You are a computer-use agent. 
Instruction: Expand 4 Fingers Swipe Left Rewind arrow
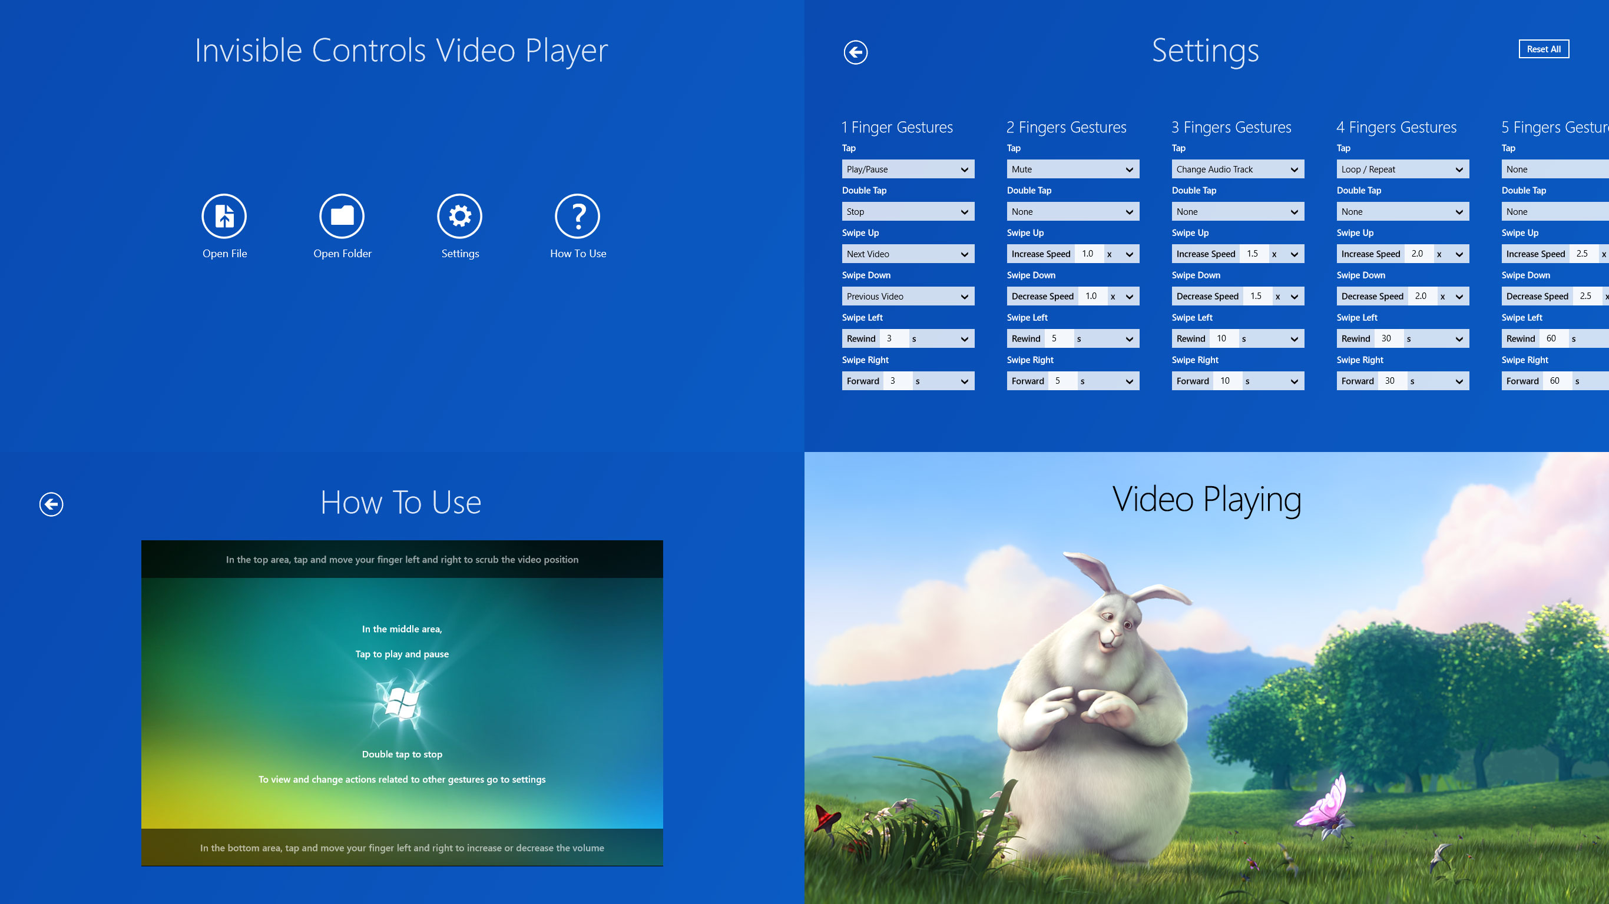click(1459, 339)
